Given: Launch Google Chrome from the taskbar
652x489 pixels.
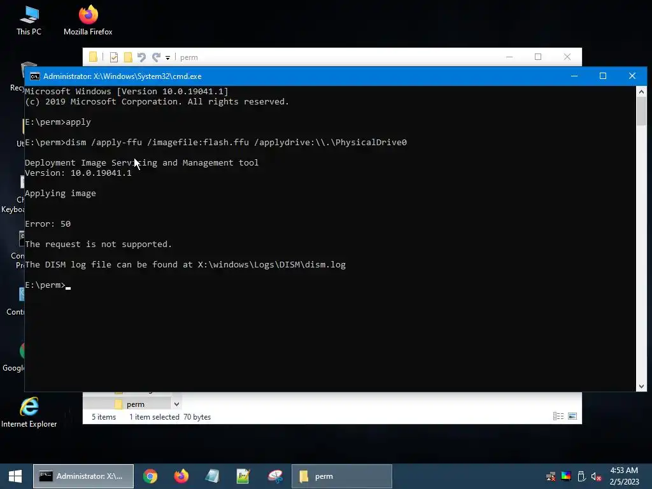Looking at the screenshot, I should [x=150, y=476].
